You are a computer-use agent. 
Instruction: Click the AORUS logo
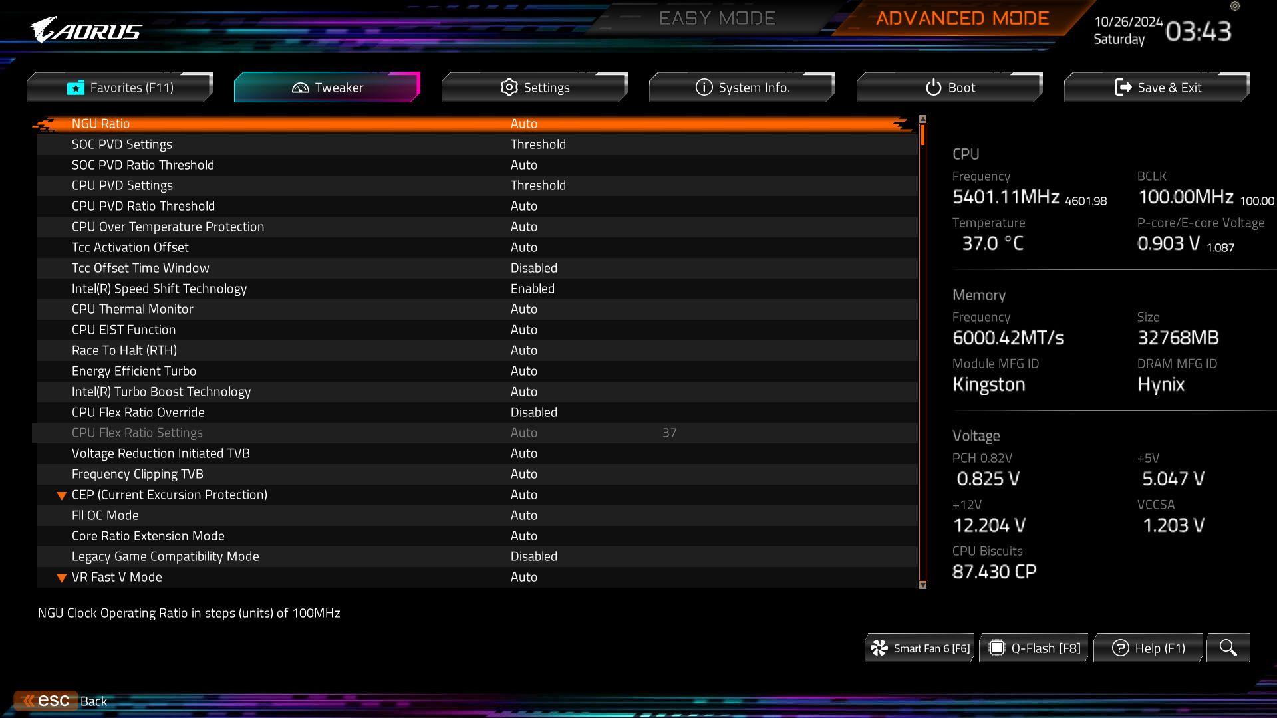click(86, 30)
